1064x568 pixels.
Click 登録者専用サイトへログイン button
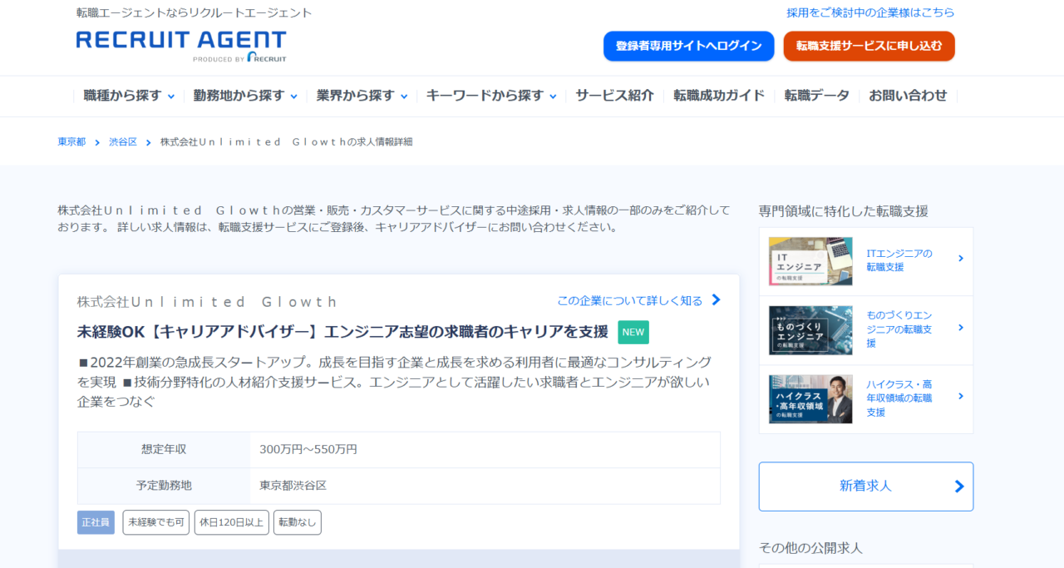(x=688, y=47)
